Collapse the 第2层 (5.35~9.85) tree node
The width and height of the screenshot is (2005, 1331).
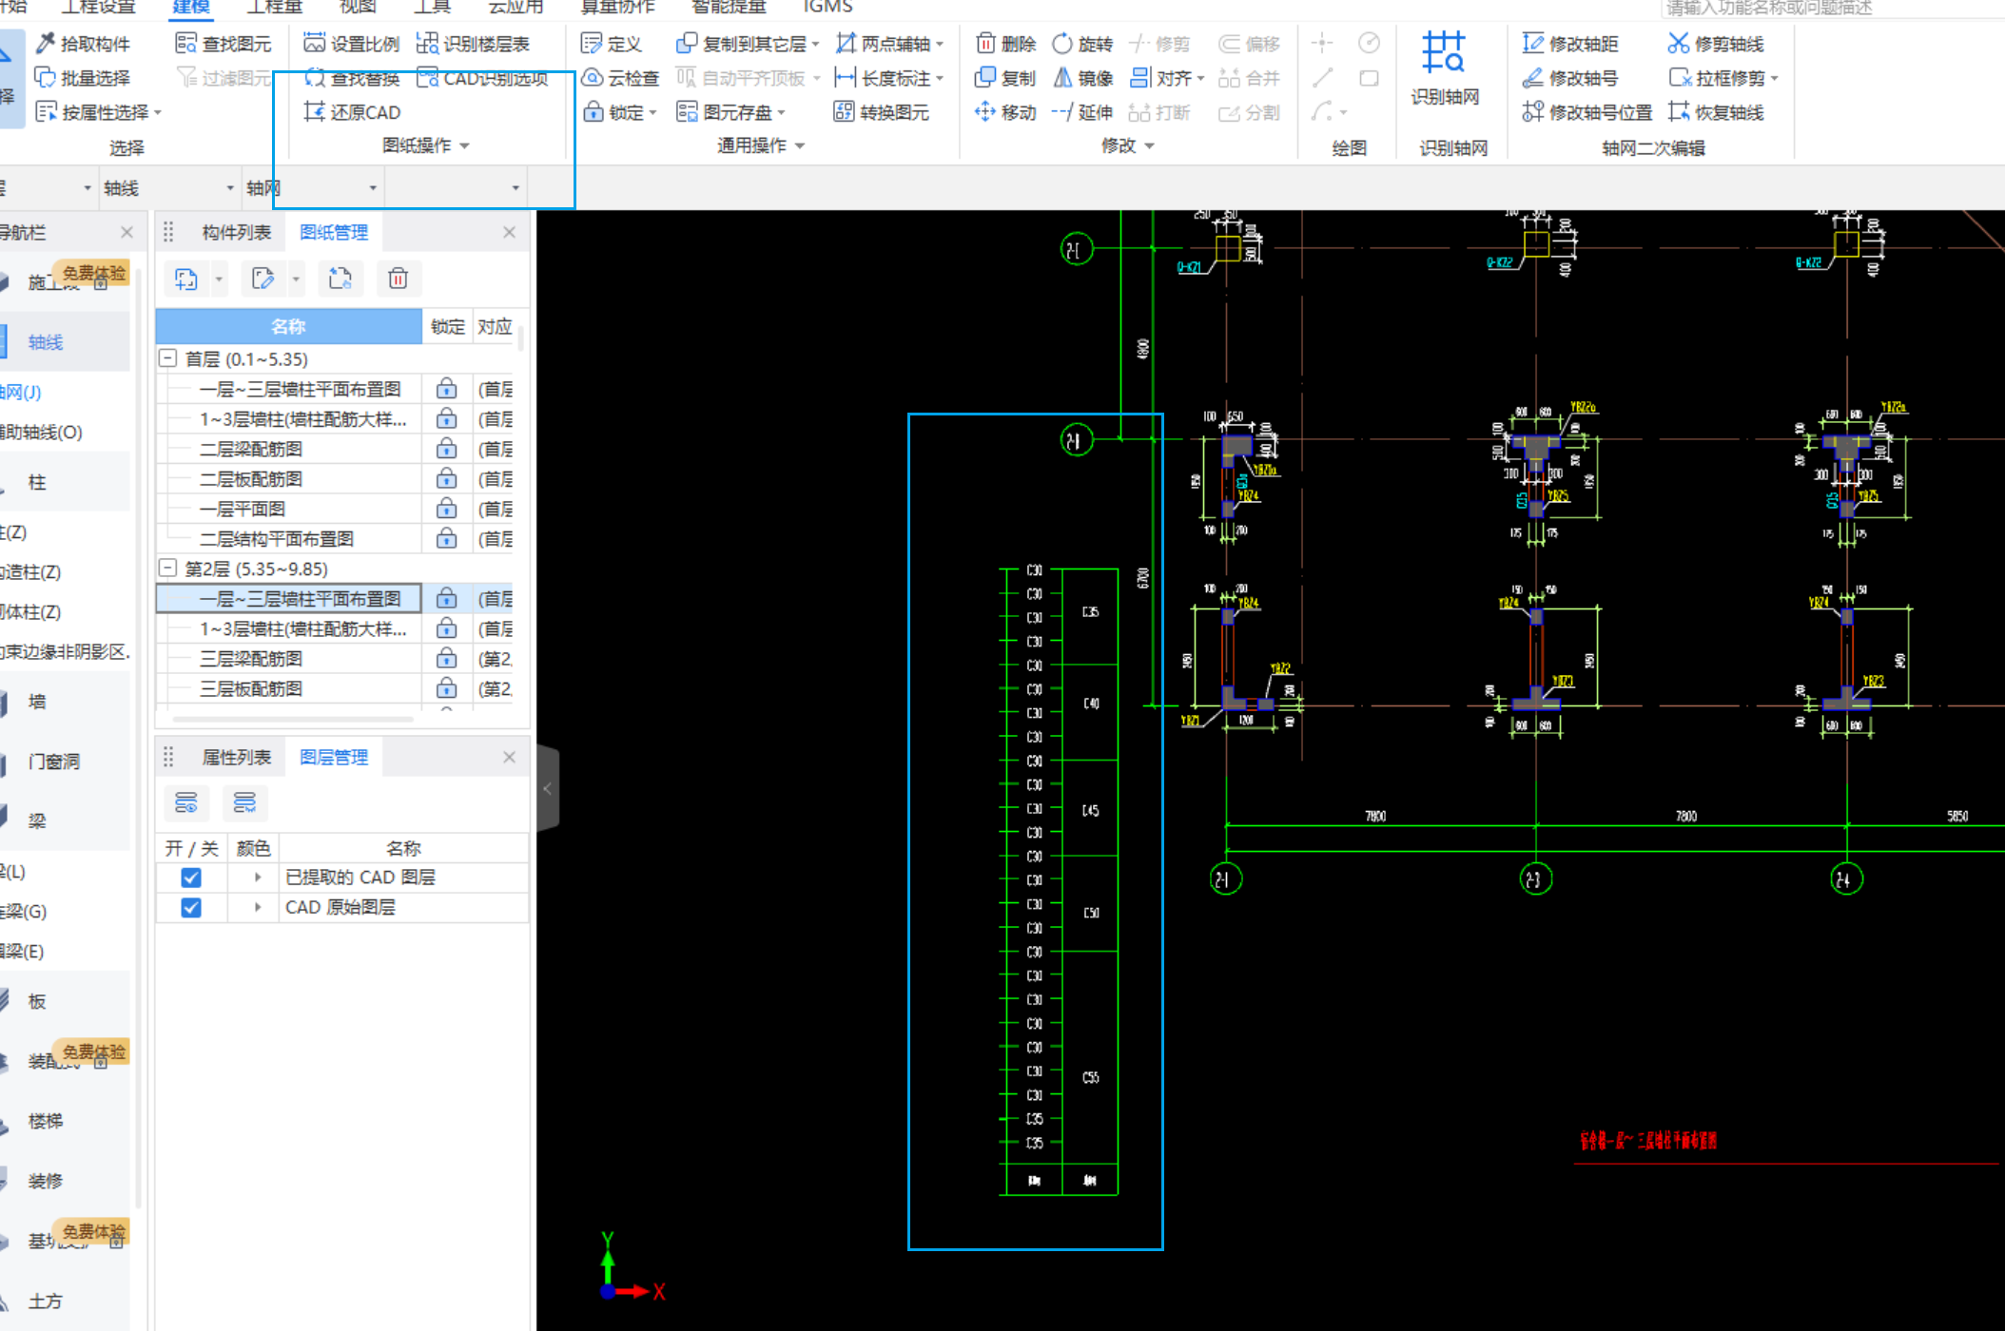(168, 569)
